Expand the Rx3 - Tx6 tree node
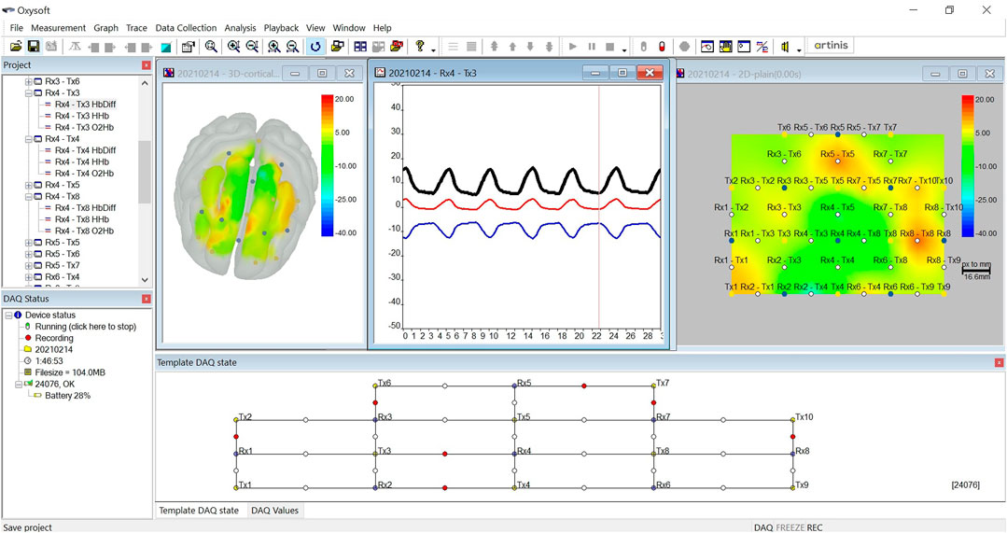The width and height of the screenshot is (1007, 533). [x=28, y=82]
